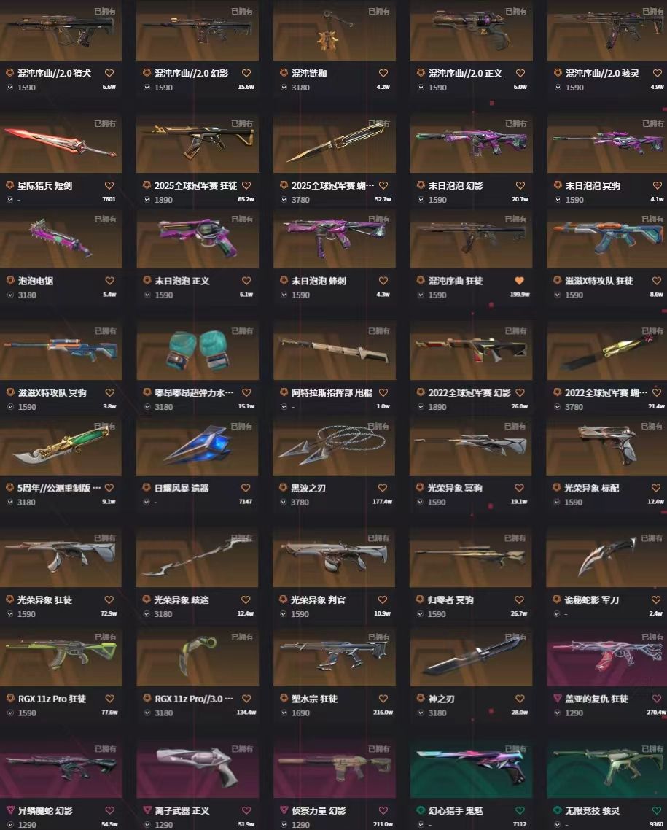Select the blue 日耀风暴 遗器 thumbnail
667x830 pixels.
pyautogui.click(x=197, y=446)
